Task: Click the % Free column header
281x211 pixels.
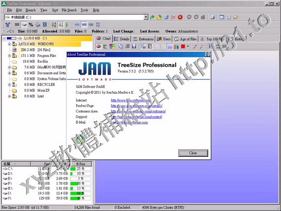Action: click(x=81, y=164)
